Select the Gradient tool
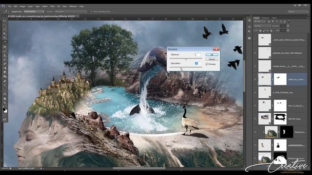Screen dimensions: 312x175 click(x=4, y=68)
